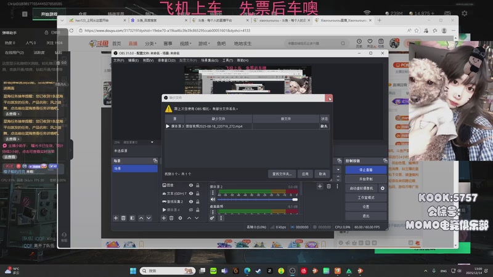Click play icon on 媒体源 3 row
The image size is (493, 277).
pyautogui.click(x=168, y=126)
